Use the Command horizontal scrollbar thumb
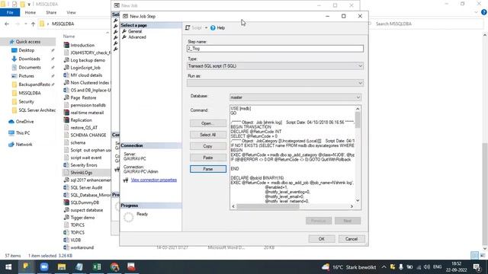The image size is (488, 274). pyautogui.click(x=268, y=206)
